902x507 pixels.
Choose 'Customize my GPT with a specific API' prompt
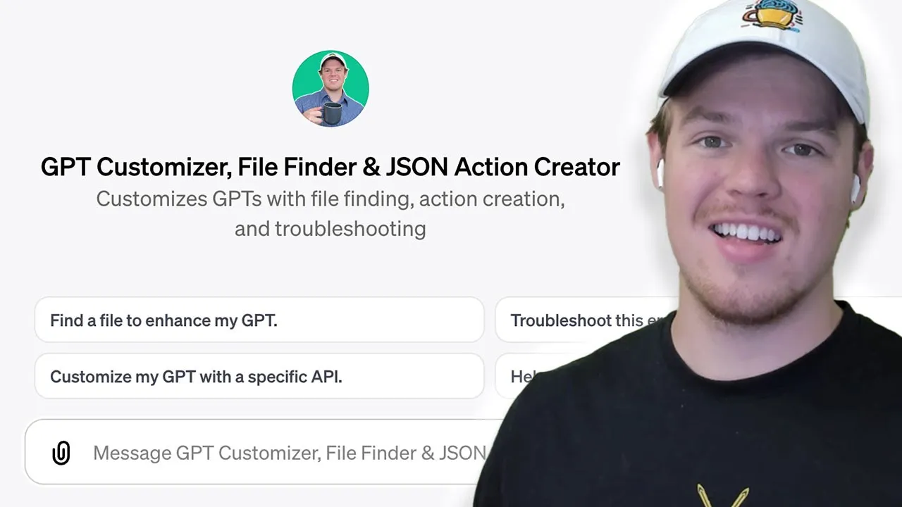click(x=259, y=376)
